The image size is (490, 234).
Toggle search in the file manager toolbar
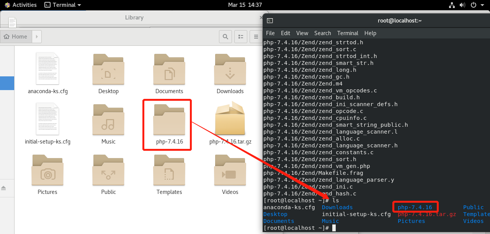(x=225, y=36)
